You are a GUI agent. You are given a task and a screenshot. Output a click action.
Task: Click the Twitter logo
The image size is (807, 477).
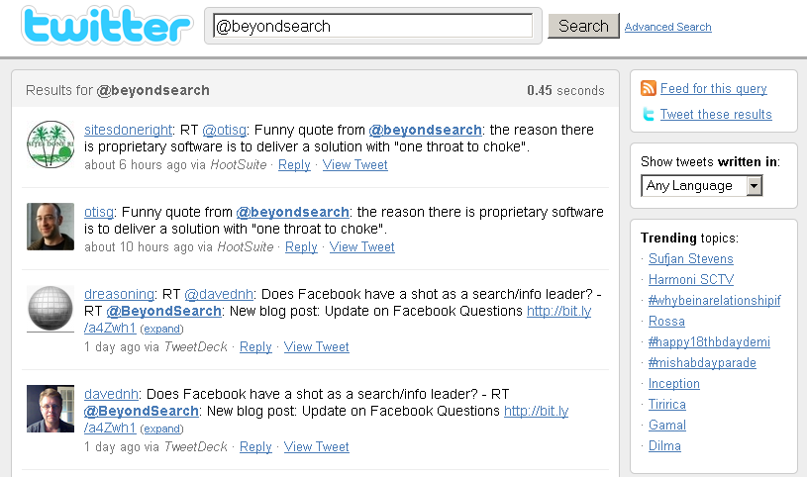(x=107, y=25)
